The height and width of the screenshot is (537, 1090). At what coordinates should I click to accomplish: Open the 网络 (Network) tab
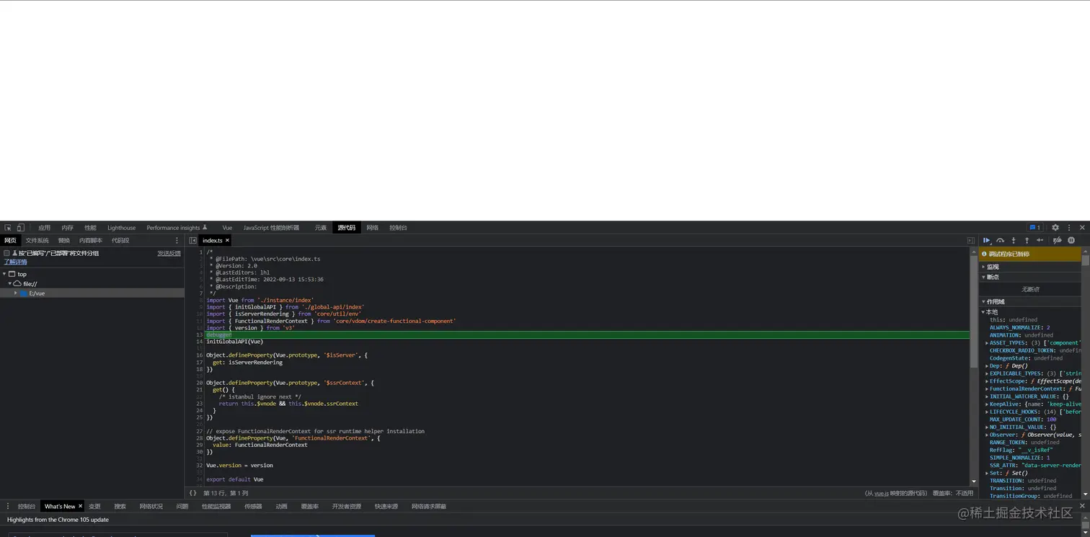(372, 228)
